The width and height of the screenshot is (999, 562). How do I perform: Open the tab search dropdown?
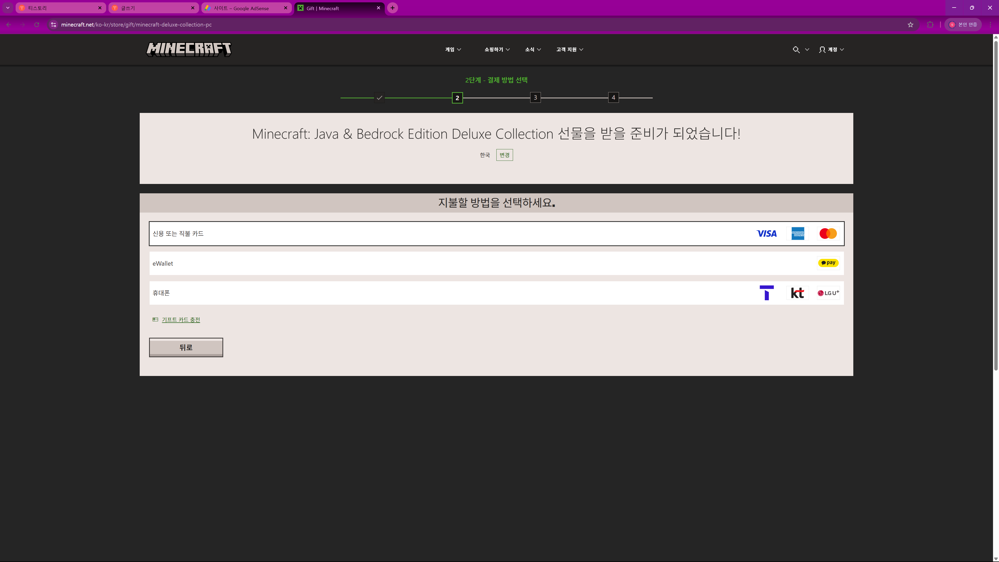pos(8,8)
